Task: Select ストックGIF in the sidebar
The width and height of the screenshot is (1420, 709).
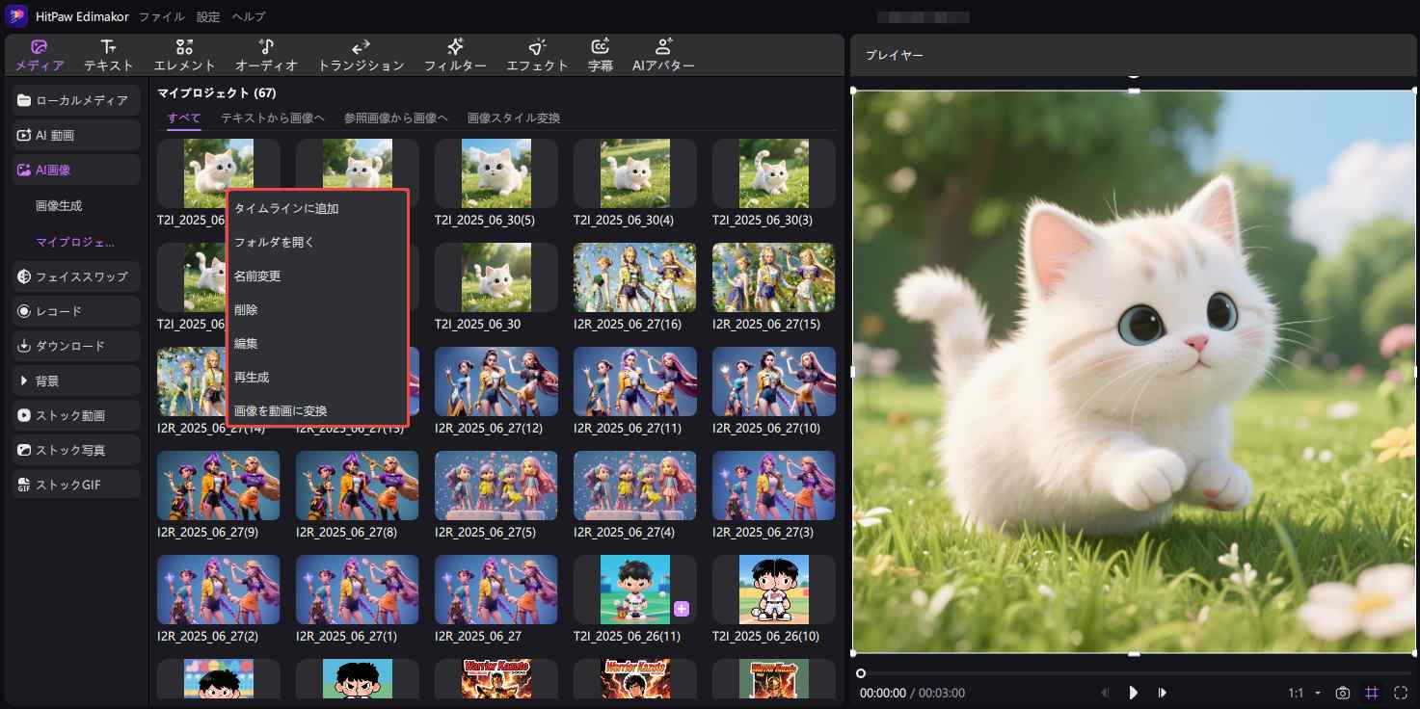Action: pyautogui.click(x=77, y=485)
